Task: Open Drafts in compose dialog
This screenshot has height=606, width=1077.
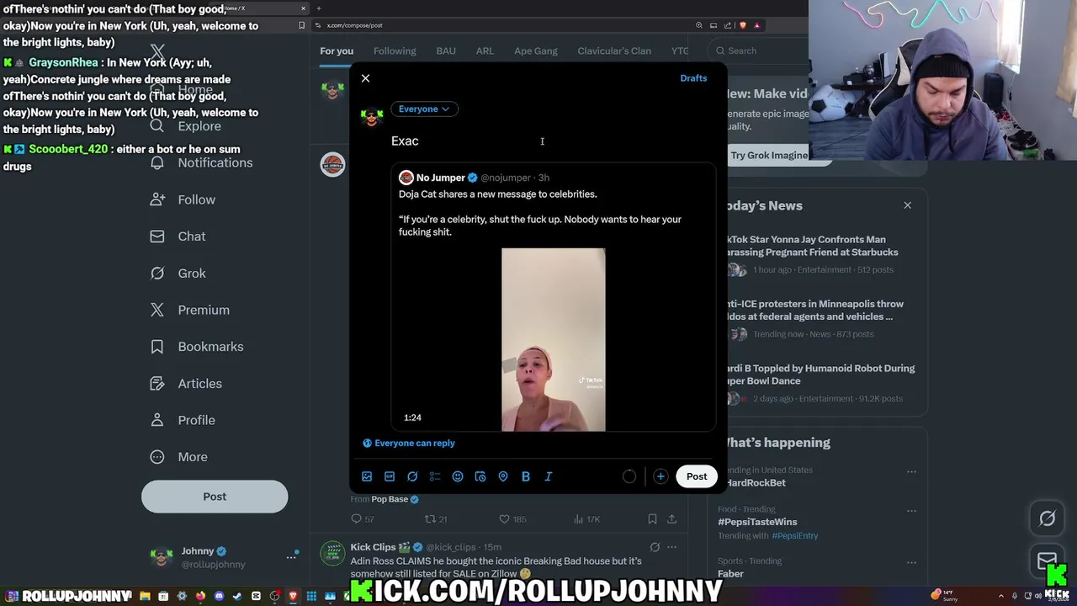Action: [x=693, y=78]
